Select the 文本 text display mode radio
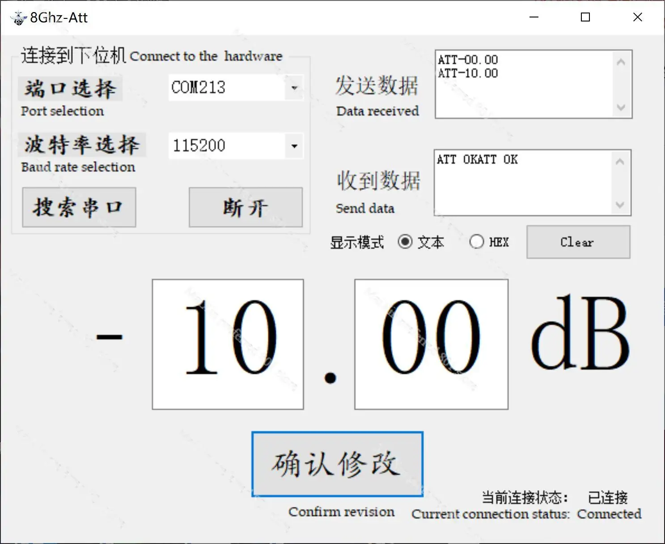Image resolution: width=665 pixels, height=544 pixels. coord(405,242)
